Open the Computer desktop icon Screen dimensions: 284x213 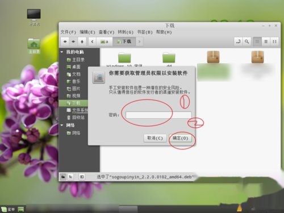click(34, 15)
